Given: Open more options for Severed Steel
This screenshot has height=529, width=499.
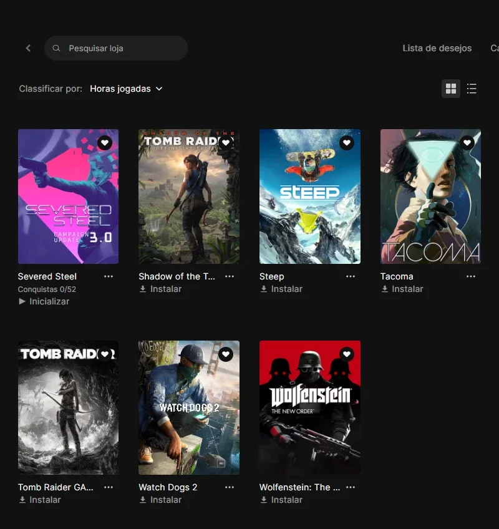Looking at the screenshot, I should tap(109, 276).
